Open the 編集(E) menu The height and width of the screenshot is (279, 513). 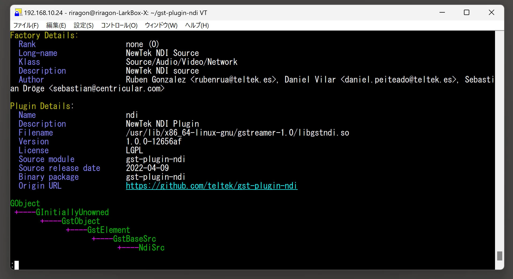(56, 25)
